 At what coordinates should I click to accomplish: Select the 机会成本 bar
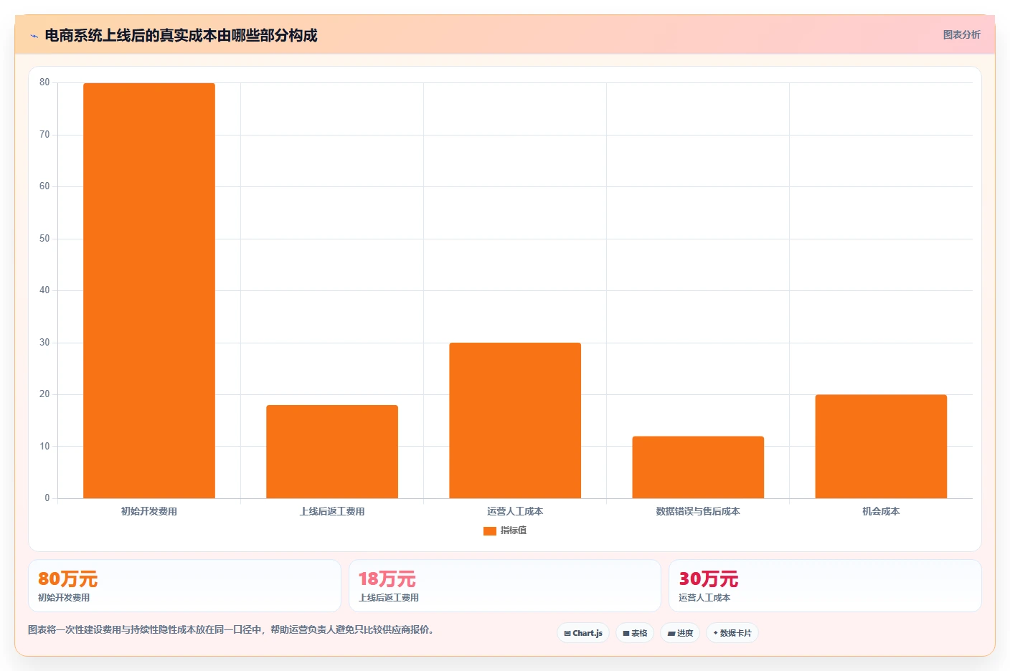(x=881, y=447)
